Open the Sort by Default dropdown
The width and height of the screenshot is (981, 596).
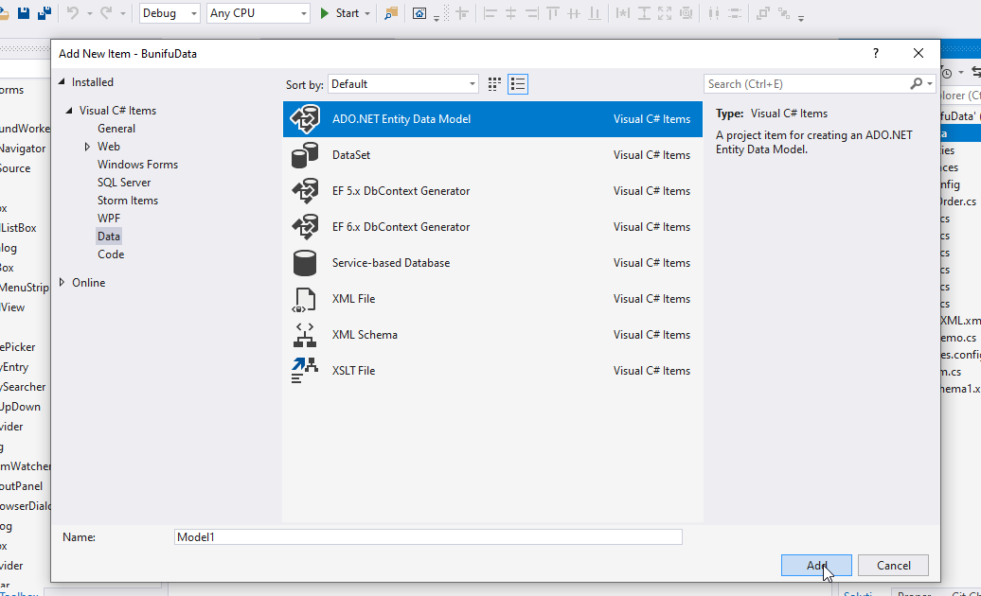pyautogui.click(x=403, y=83)
